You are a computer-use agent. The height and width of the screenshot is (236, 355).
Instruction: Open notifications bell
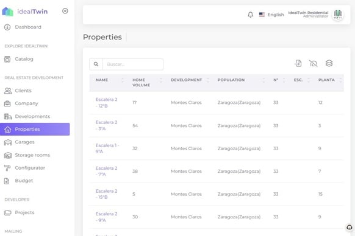pyautogui.click(x=251, y=15)
